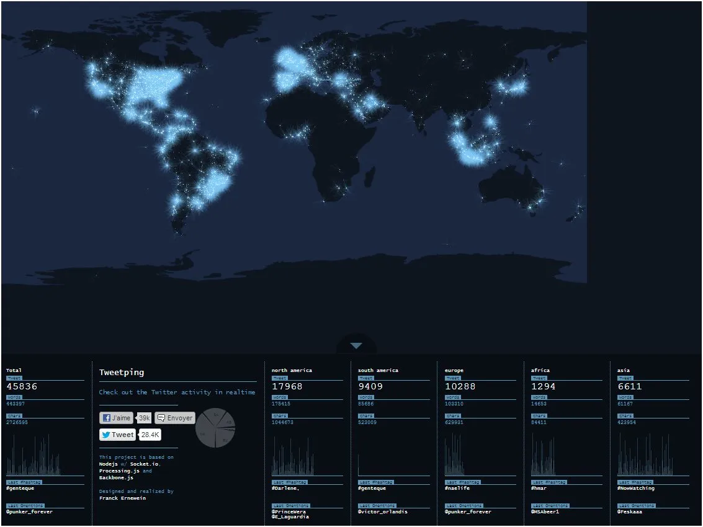The height and width of the screenshot is (527, 703).
Task: Click @punker_forever mention in the europe column
Action: [x=468, y=511]
